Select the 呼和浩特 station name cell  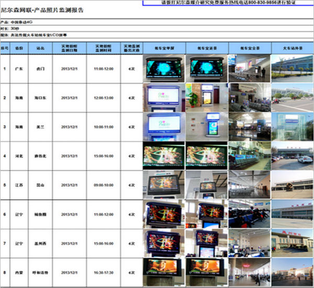click(41, 273)
